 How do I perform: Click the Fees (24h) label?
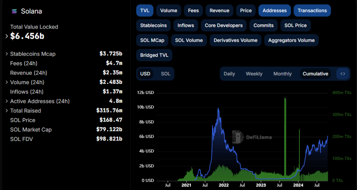24,63
